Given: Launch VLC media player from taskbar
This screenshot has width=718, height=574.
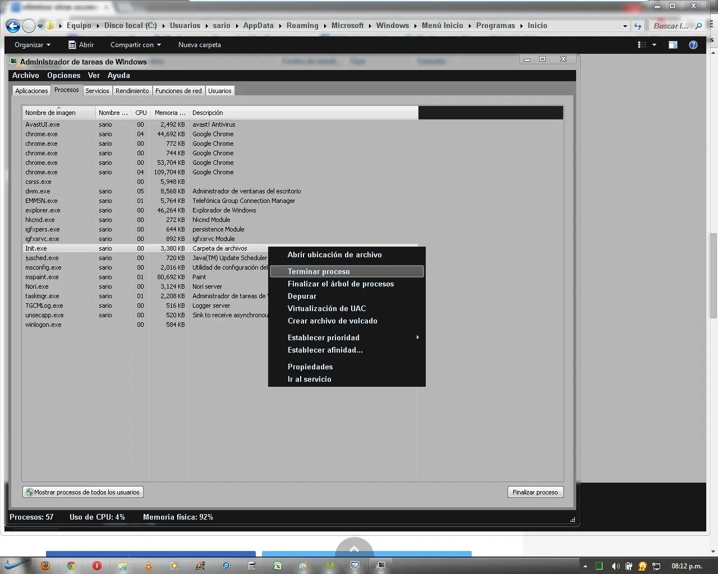Looking at the screenshot, I should click(x=149, y=566).
